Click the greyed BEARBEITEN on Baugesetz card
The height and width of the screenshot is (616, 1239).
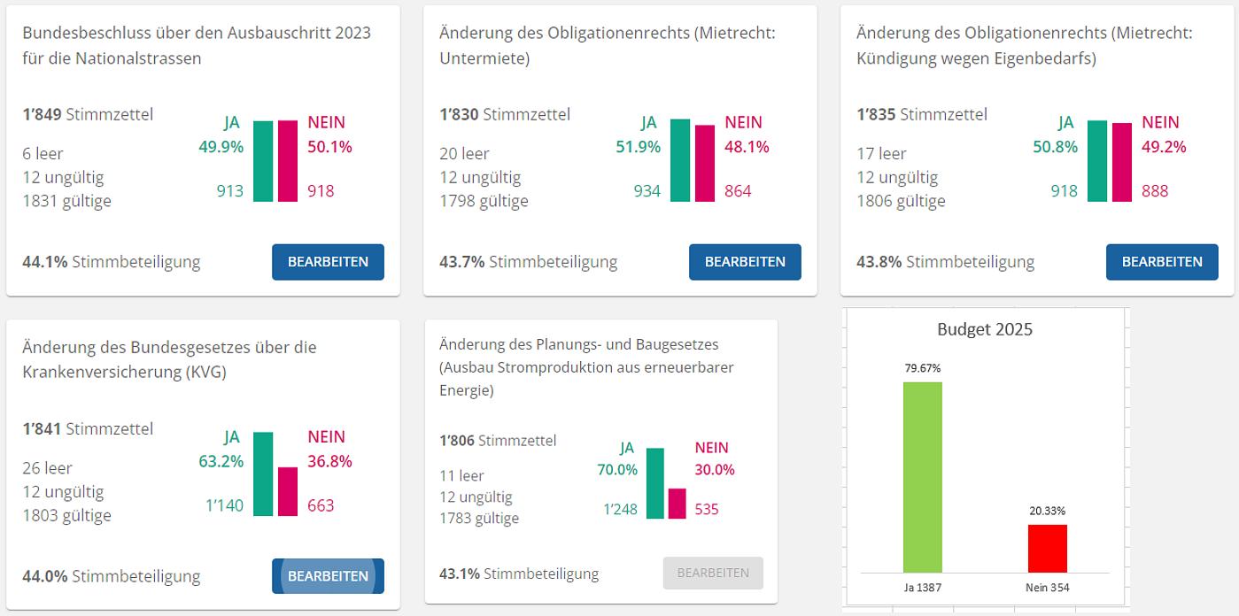(713, 573)
